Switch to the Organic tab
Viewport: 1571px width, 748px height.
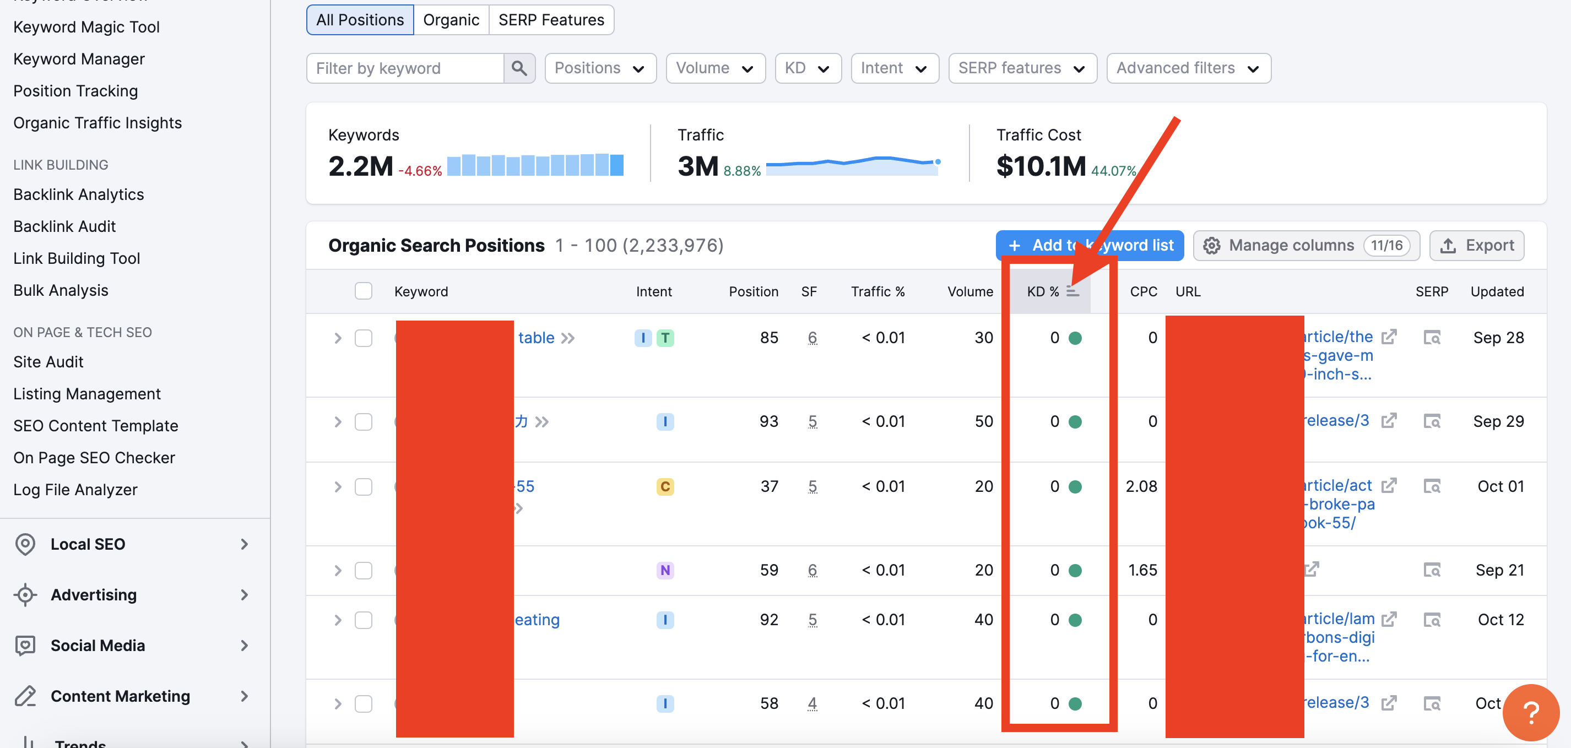click(x=451, y=20)
